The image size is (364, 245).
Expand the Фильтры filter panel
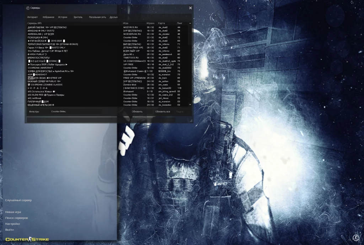(34, 112)
